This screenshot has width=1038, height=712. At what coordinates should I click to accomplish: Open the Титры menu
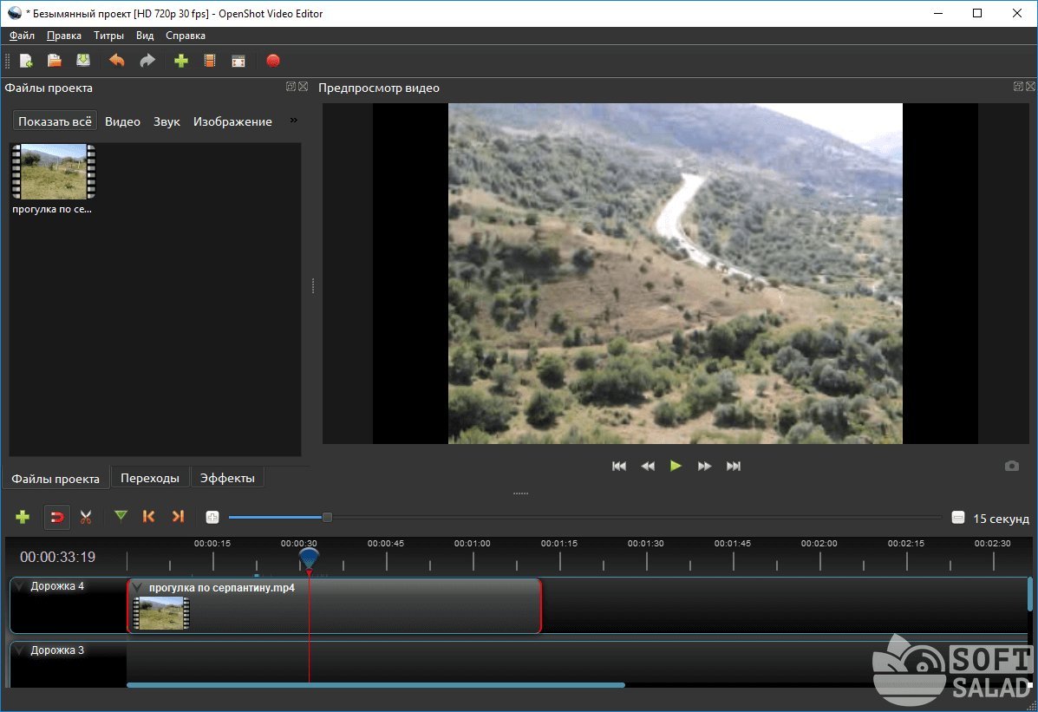point(108,36)
